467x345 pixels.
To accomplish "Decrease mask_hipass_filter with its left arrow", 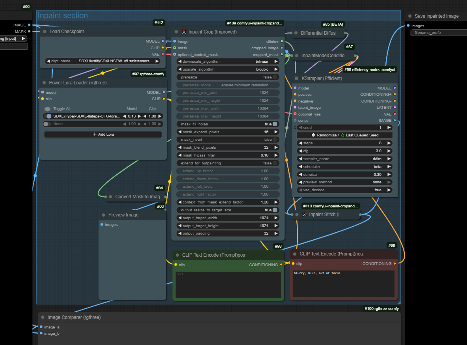I will coord(180,155).
